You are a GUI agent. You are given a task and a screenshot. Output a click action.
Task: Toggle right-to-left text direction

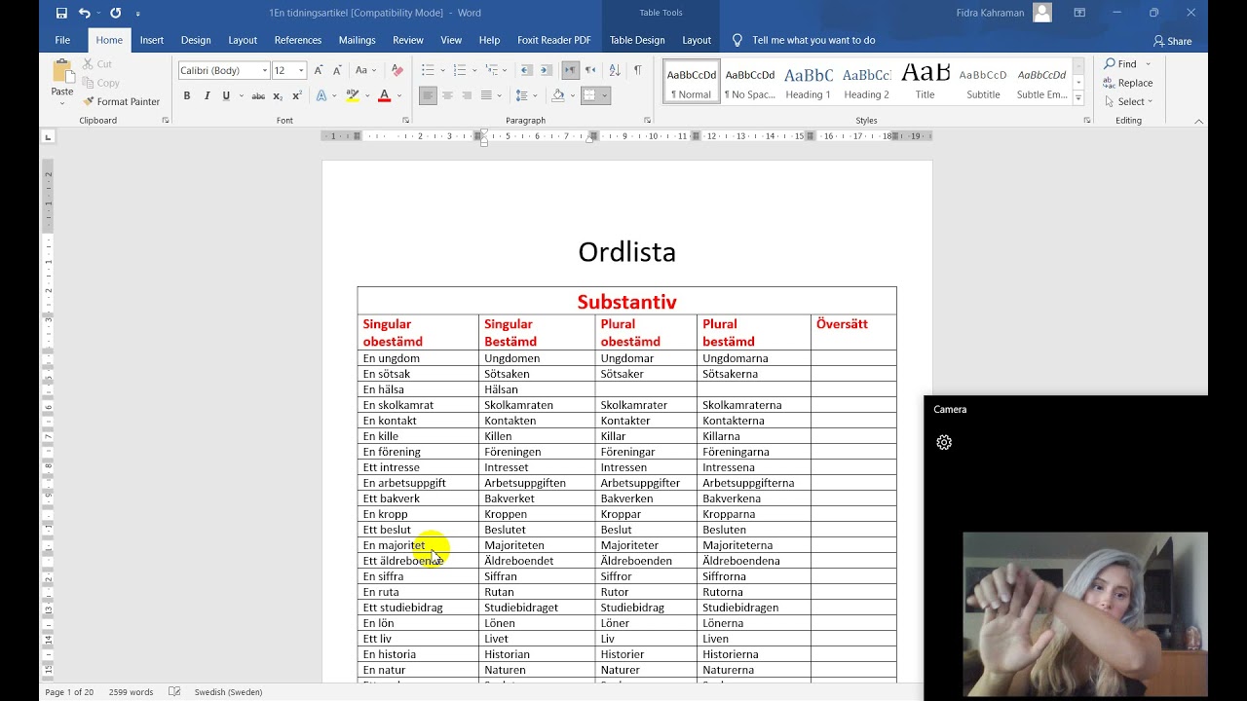(x=590, y=70)
